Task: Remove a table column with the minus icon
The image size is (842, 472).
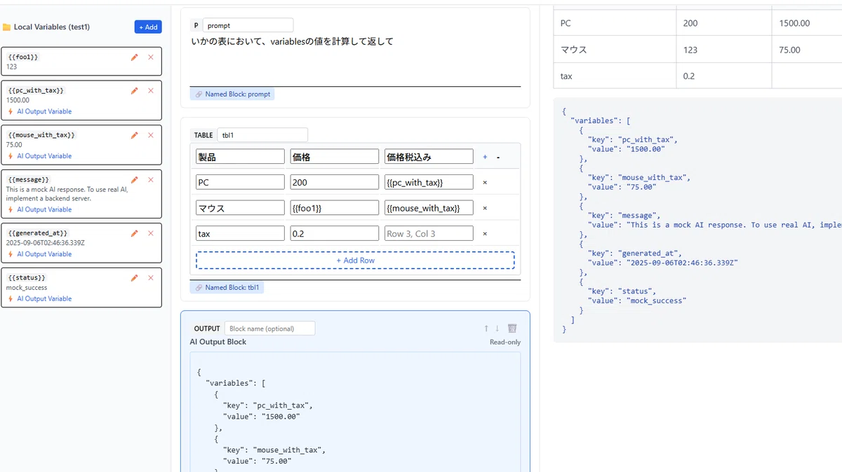Action: tap(498, 157)
